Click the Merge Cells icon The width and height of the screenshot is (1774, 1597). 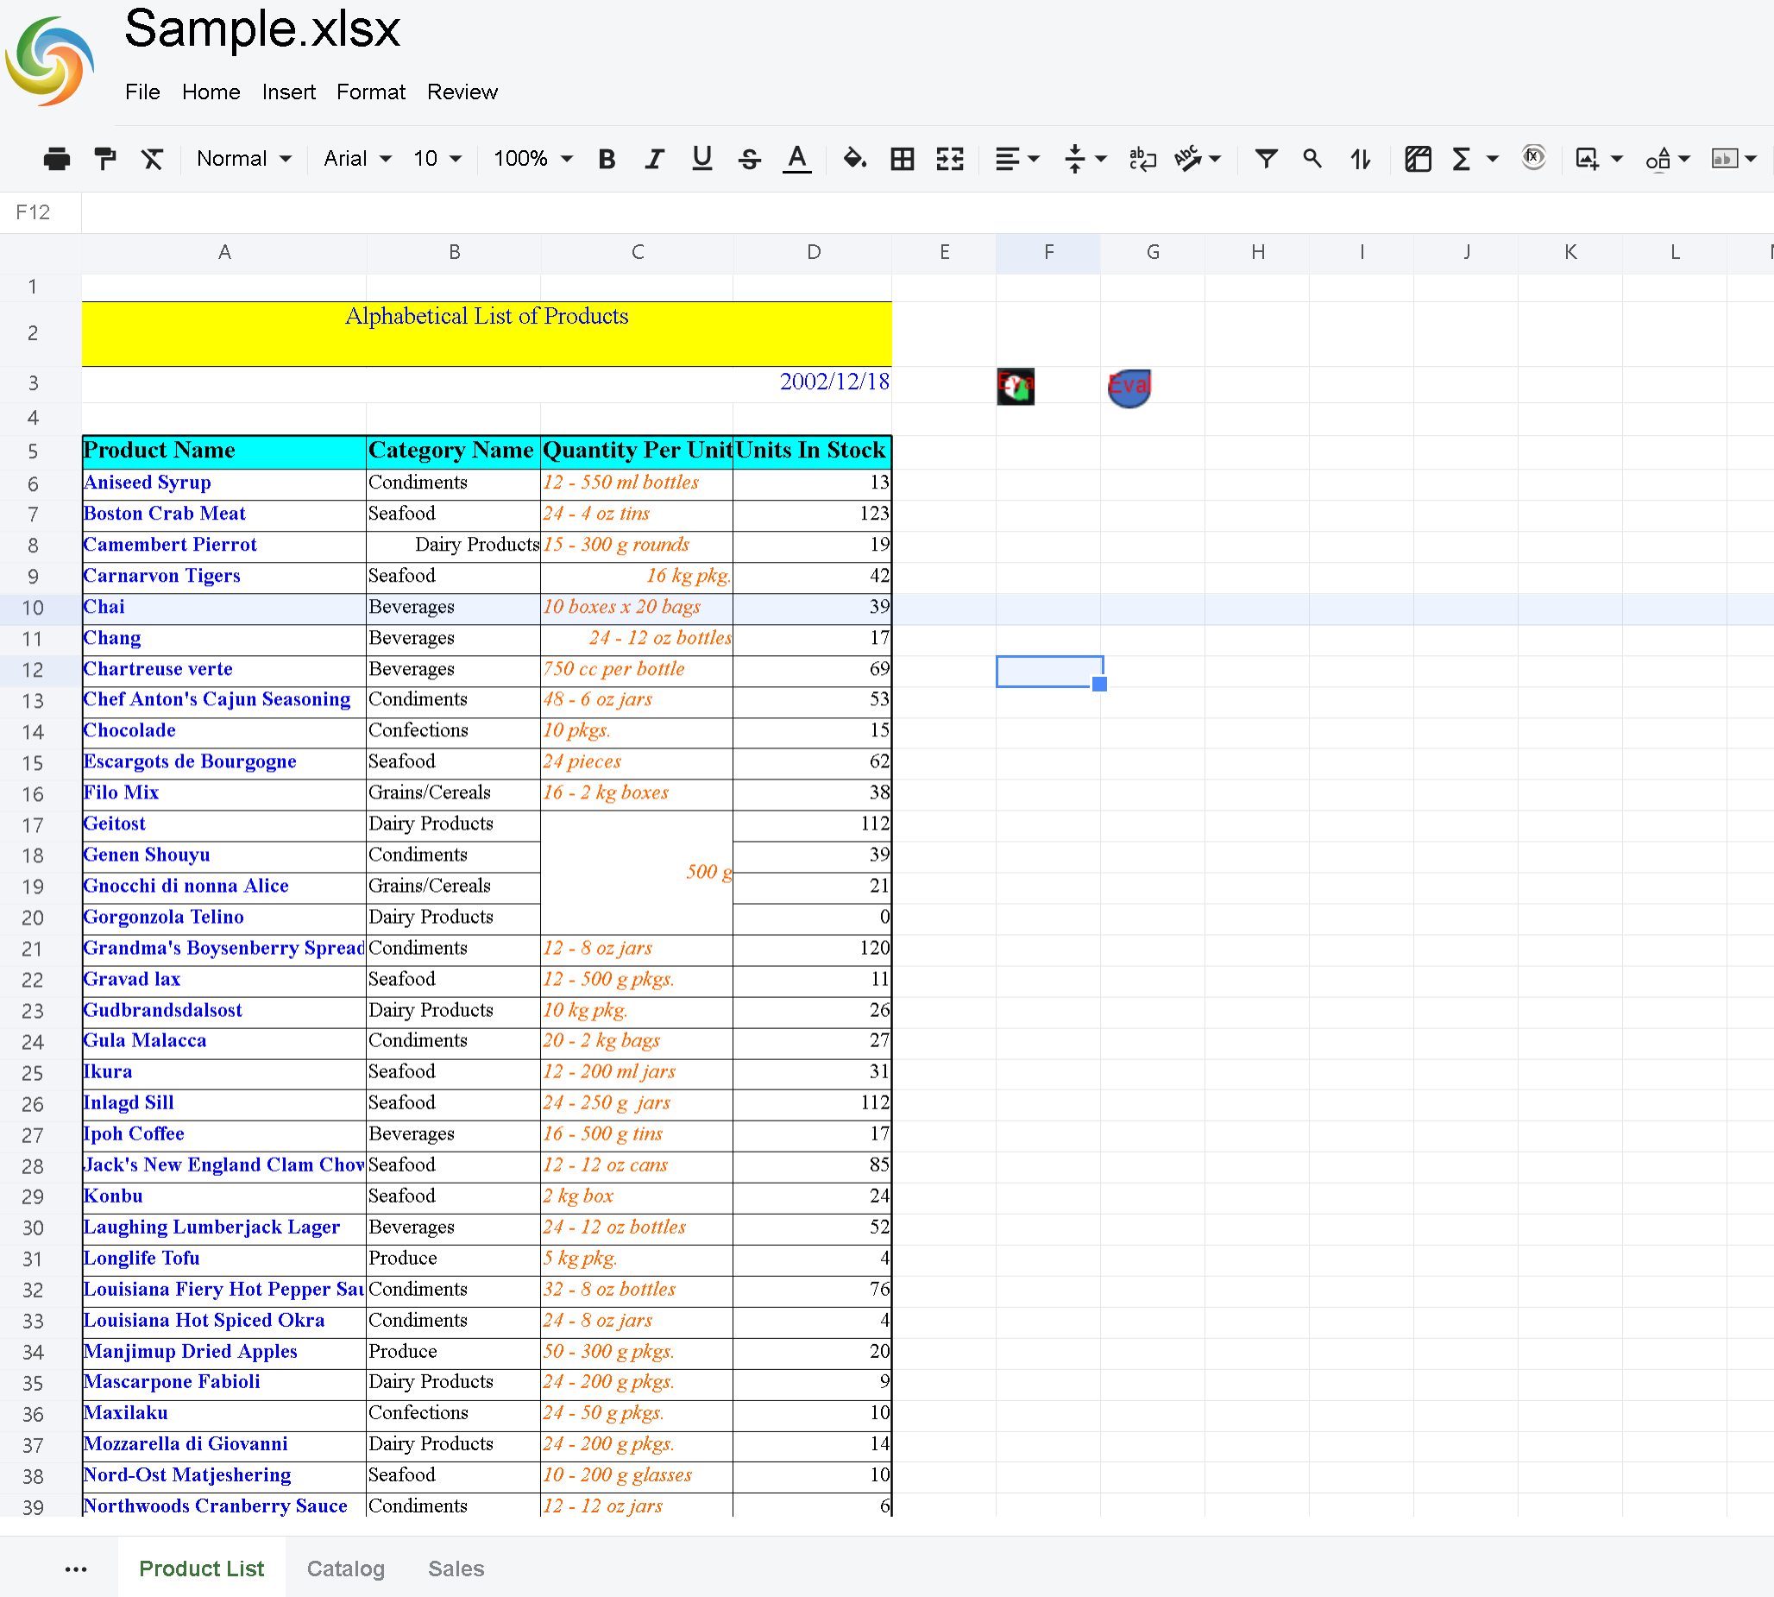[949, 159]
